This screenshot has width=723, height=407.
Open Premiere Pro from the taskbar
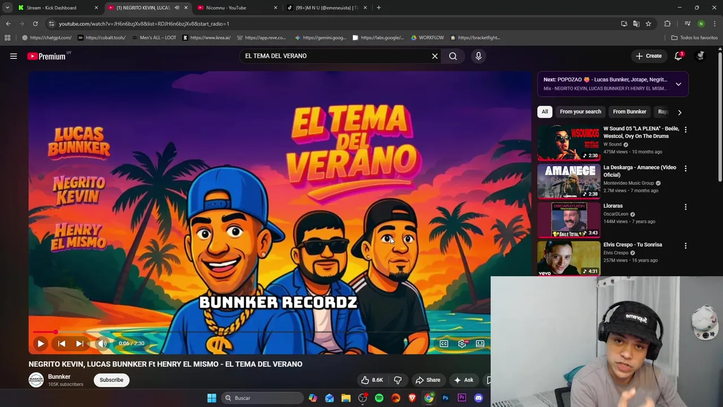click(x=461, y=398)
